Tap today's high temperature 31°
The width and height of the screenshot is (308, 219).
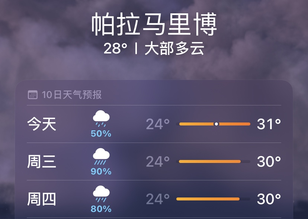tap(269, 124)
